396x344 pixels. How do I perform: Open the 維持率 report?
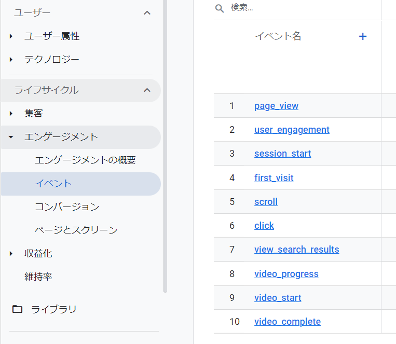38,277
